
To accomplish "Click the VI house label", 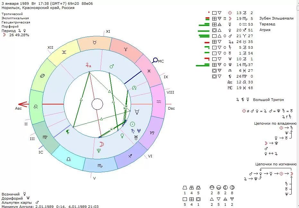I will (150, 156).
